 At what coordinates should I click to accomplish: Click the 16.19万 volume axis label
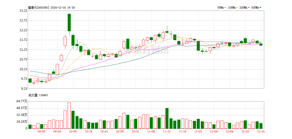pyautogui.click(x=22, y=122)
